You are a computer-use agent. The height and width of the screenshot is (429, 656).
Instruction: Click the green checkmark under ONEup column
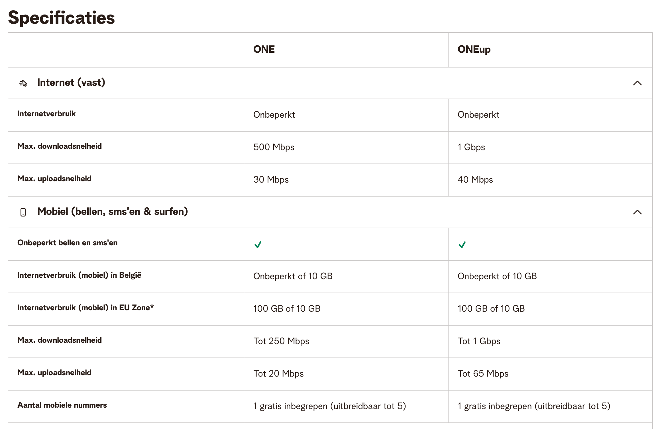coord(462,245)
